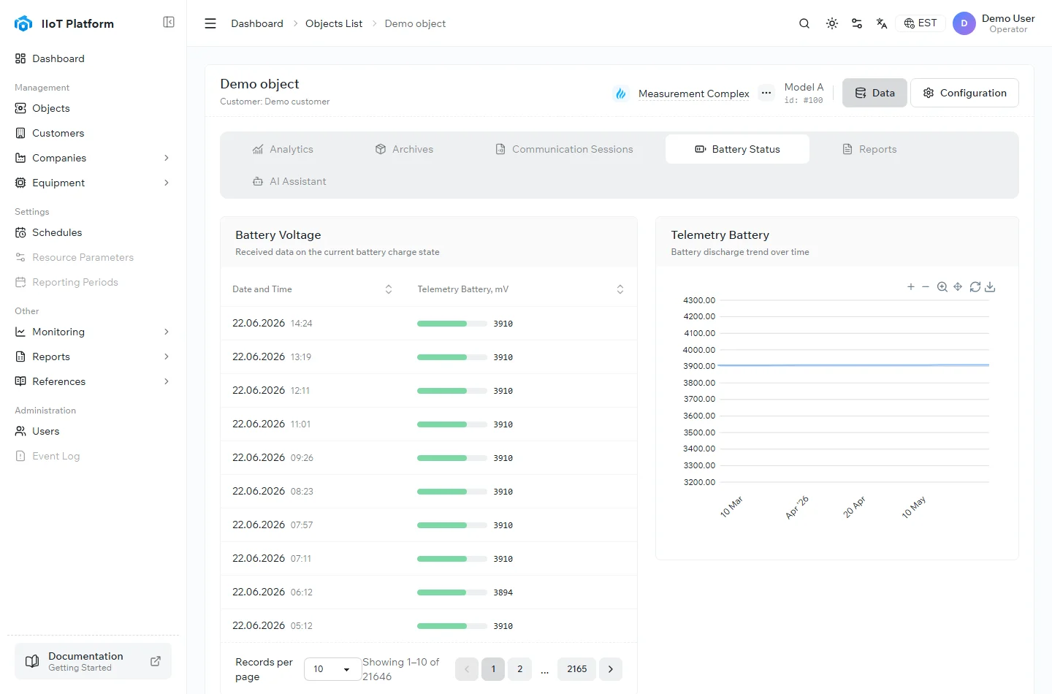Open the language translate icon
Screen dimensions: 1052x694
tap(882, 23)
